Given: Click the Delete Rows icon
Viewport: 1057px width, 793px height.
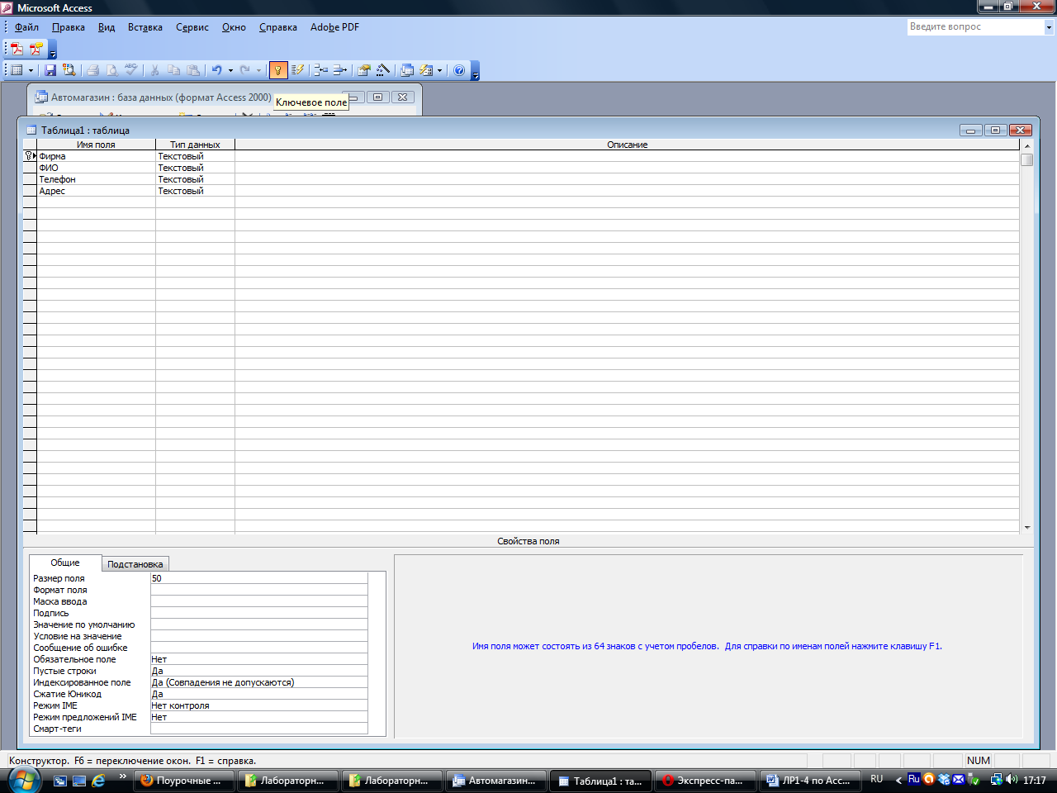Looking at the screenshot, I should coord(339,70).
